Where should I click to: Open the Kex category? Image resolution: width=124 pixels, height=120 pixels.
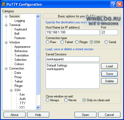22,94
